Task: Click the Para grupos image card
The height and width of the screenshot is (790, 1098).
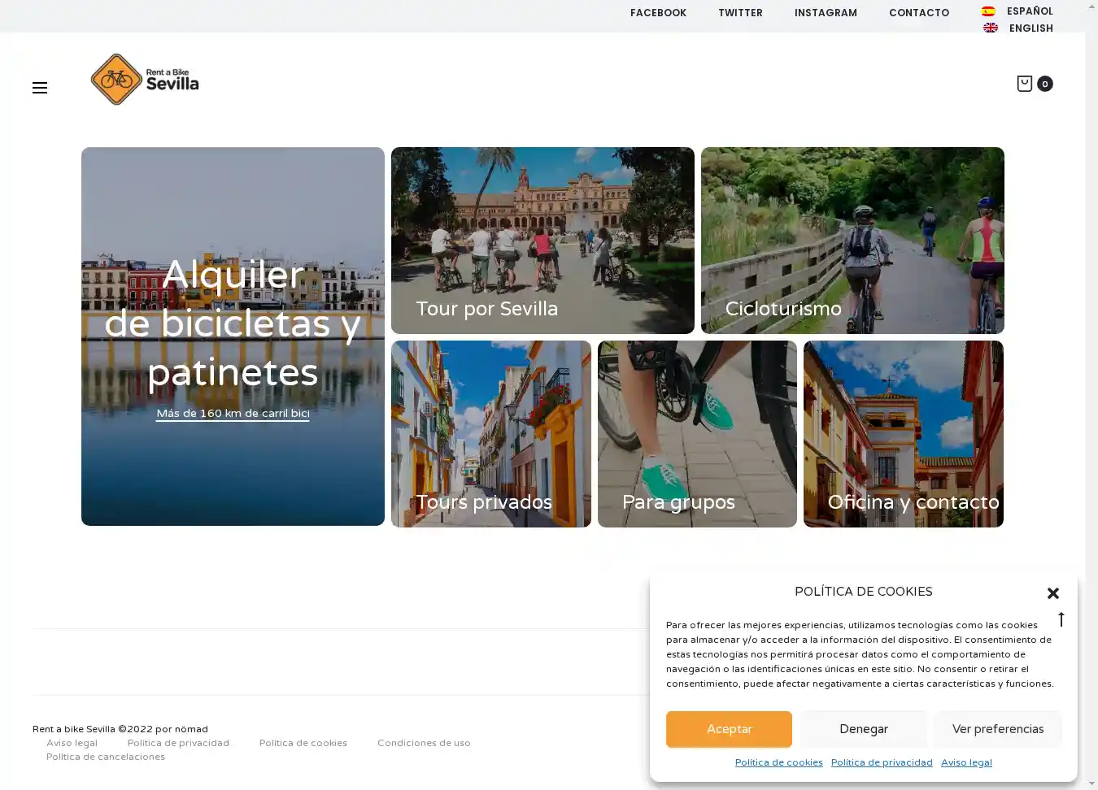Action: tap(697, 433)
